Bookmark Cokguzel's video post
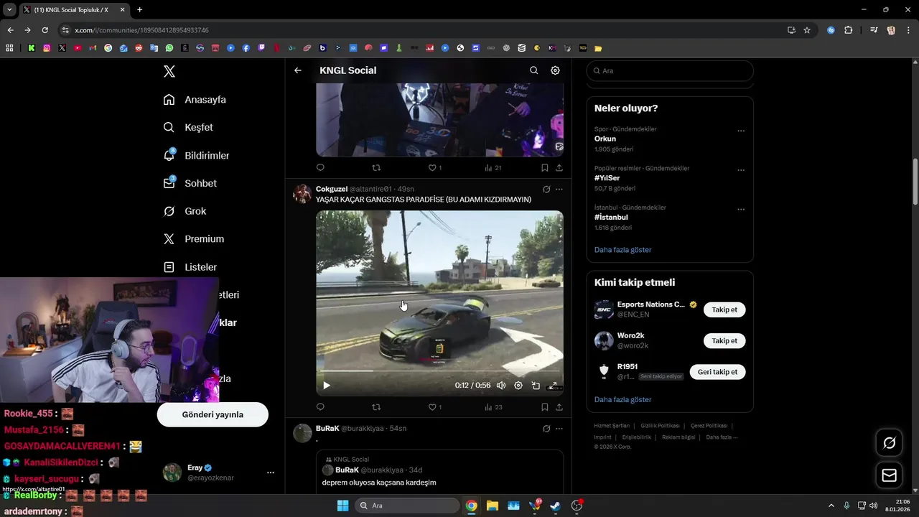Image resolution: width=919 pixels, height=517 pixels. point(545,407)
